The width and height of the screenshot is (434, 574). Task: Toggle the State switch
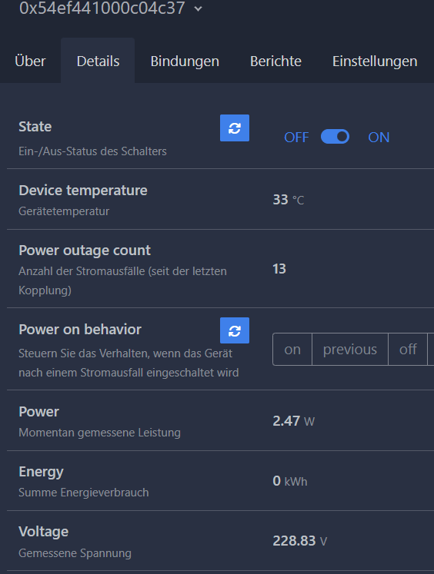point(335,137)
